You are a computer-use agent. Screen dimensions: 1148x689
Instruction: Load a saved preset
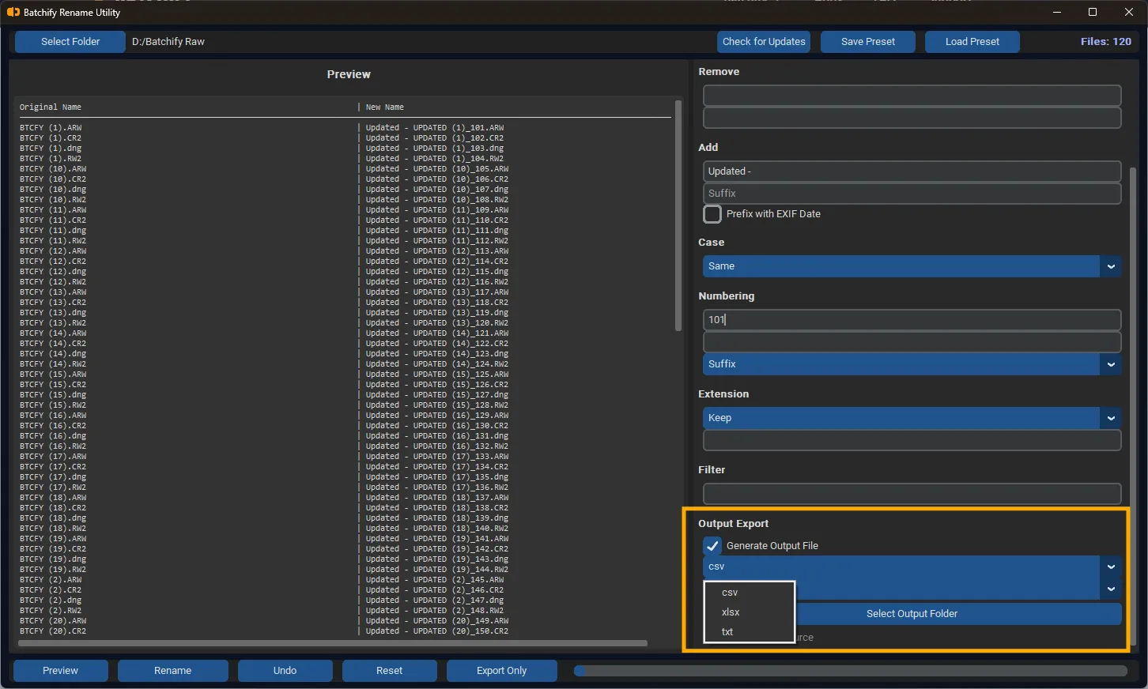coord(972,41)
